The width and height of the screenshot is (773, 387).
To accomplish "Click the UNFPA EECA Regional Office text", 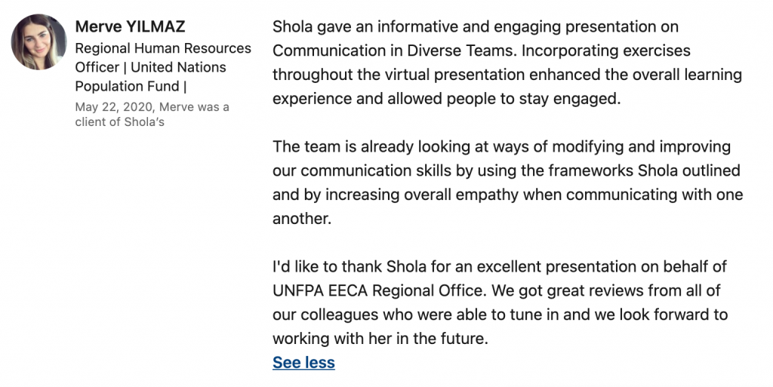I will pyautogui.click(x=380, y=290).
